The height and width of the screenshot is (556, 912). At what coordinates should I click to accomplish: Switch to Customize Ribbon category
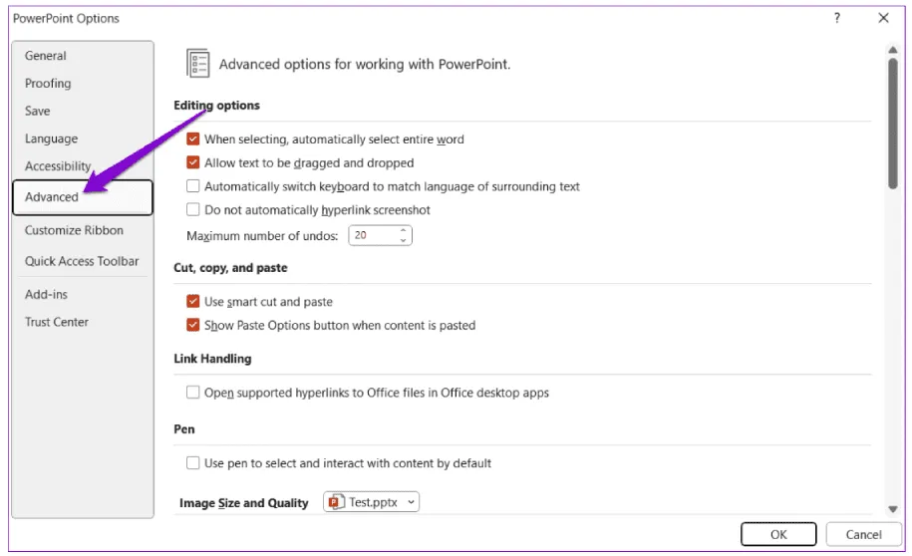tap(74, 230)
